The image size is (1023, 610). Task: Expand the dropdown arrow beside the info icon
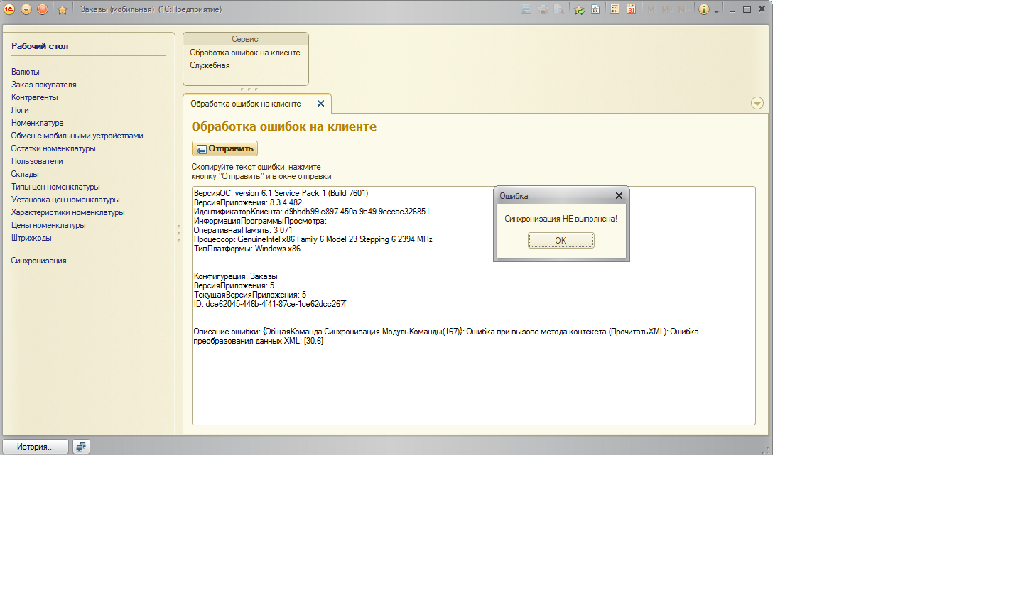pyautogui.click(x=716, y=11)
